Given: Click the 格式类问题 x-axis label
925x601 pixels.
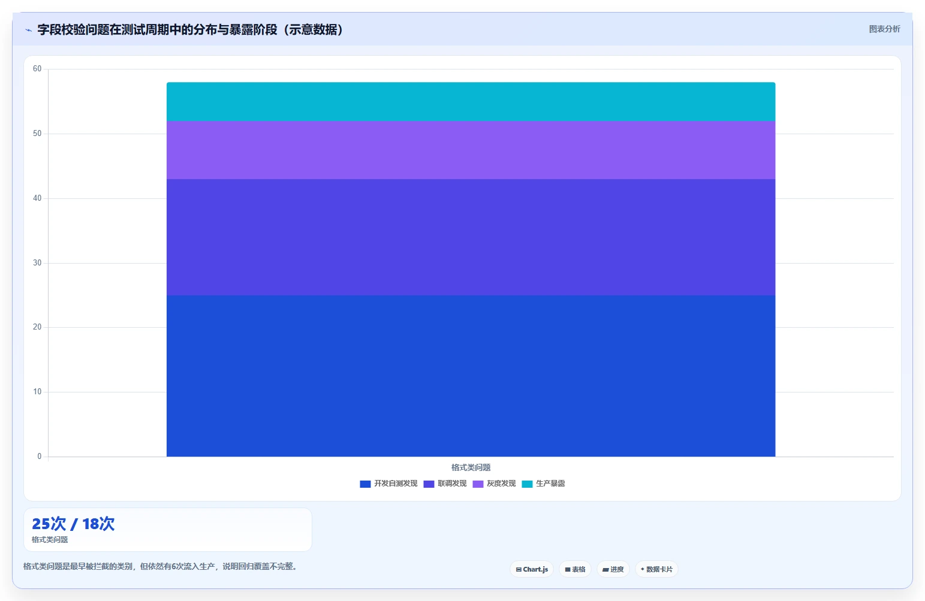Looking at the screenshot, I should (471, 467).
